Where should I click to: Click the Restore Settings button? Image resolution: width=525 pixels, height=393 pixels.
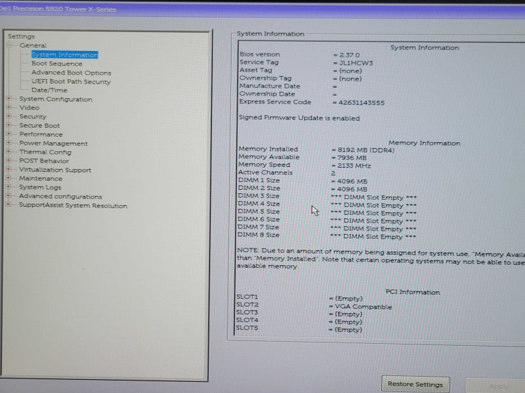click(415, 384)
